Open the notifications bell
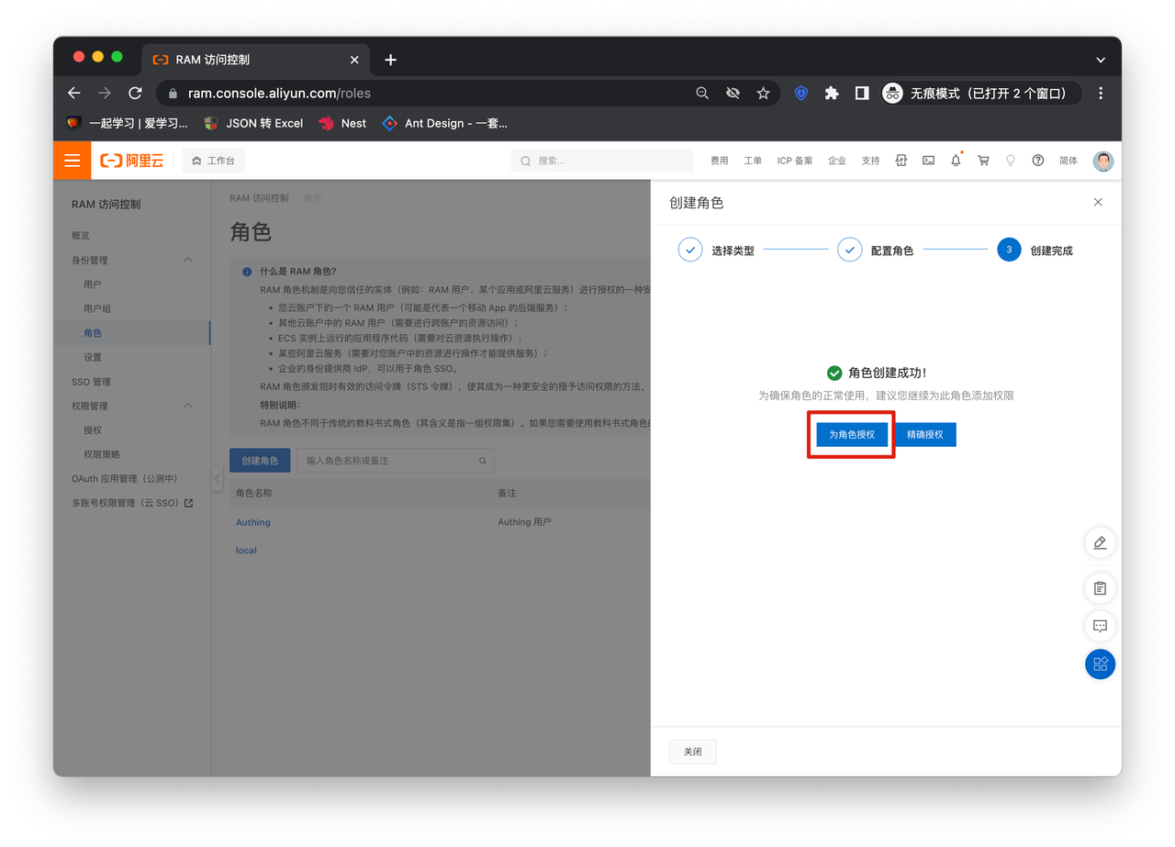 (x=956, y=161)
